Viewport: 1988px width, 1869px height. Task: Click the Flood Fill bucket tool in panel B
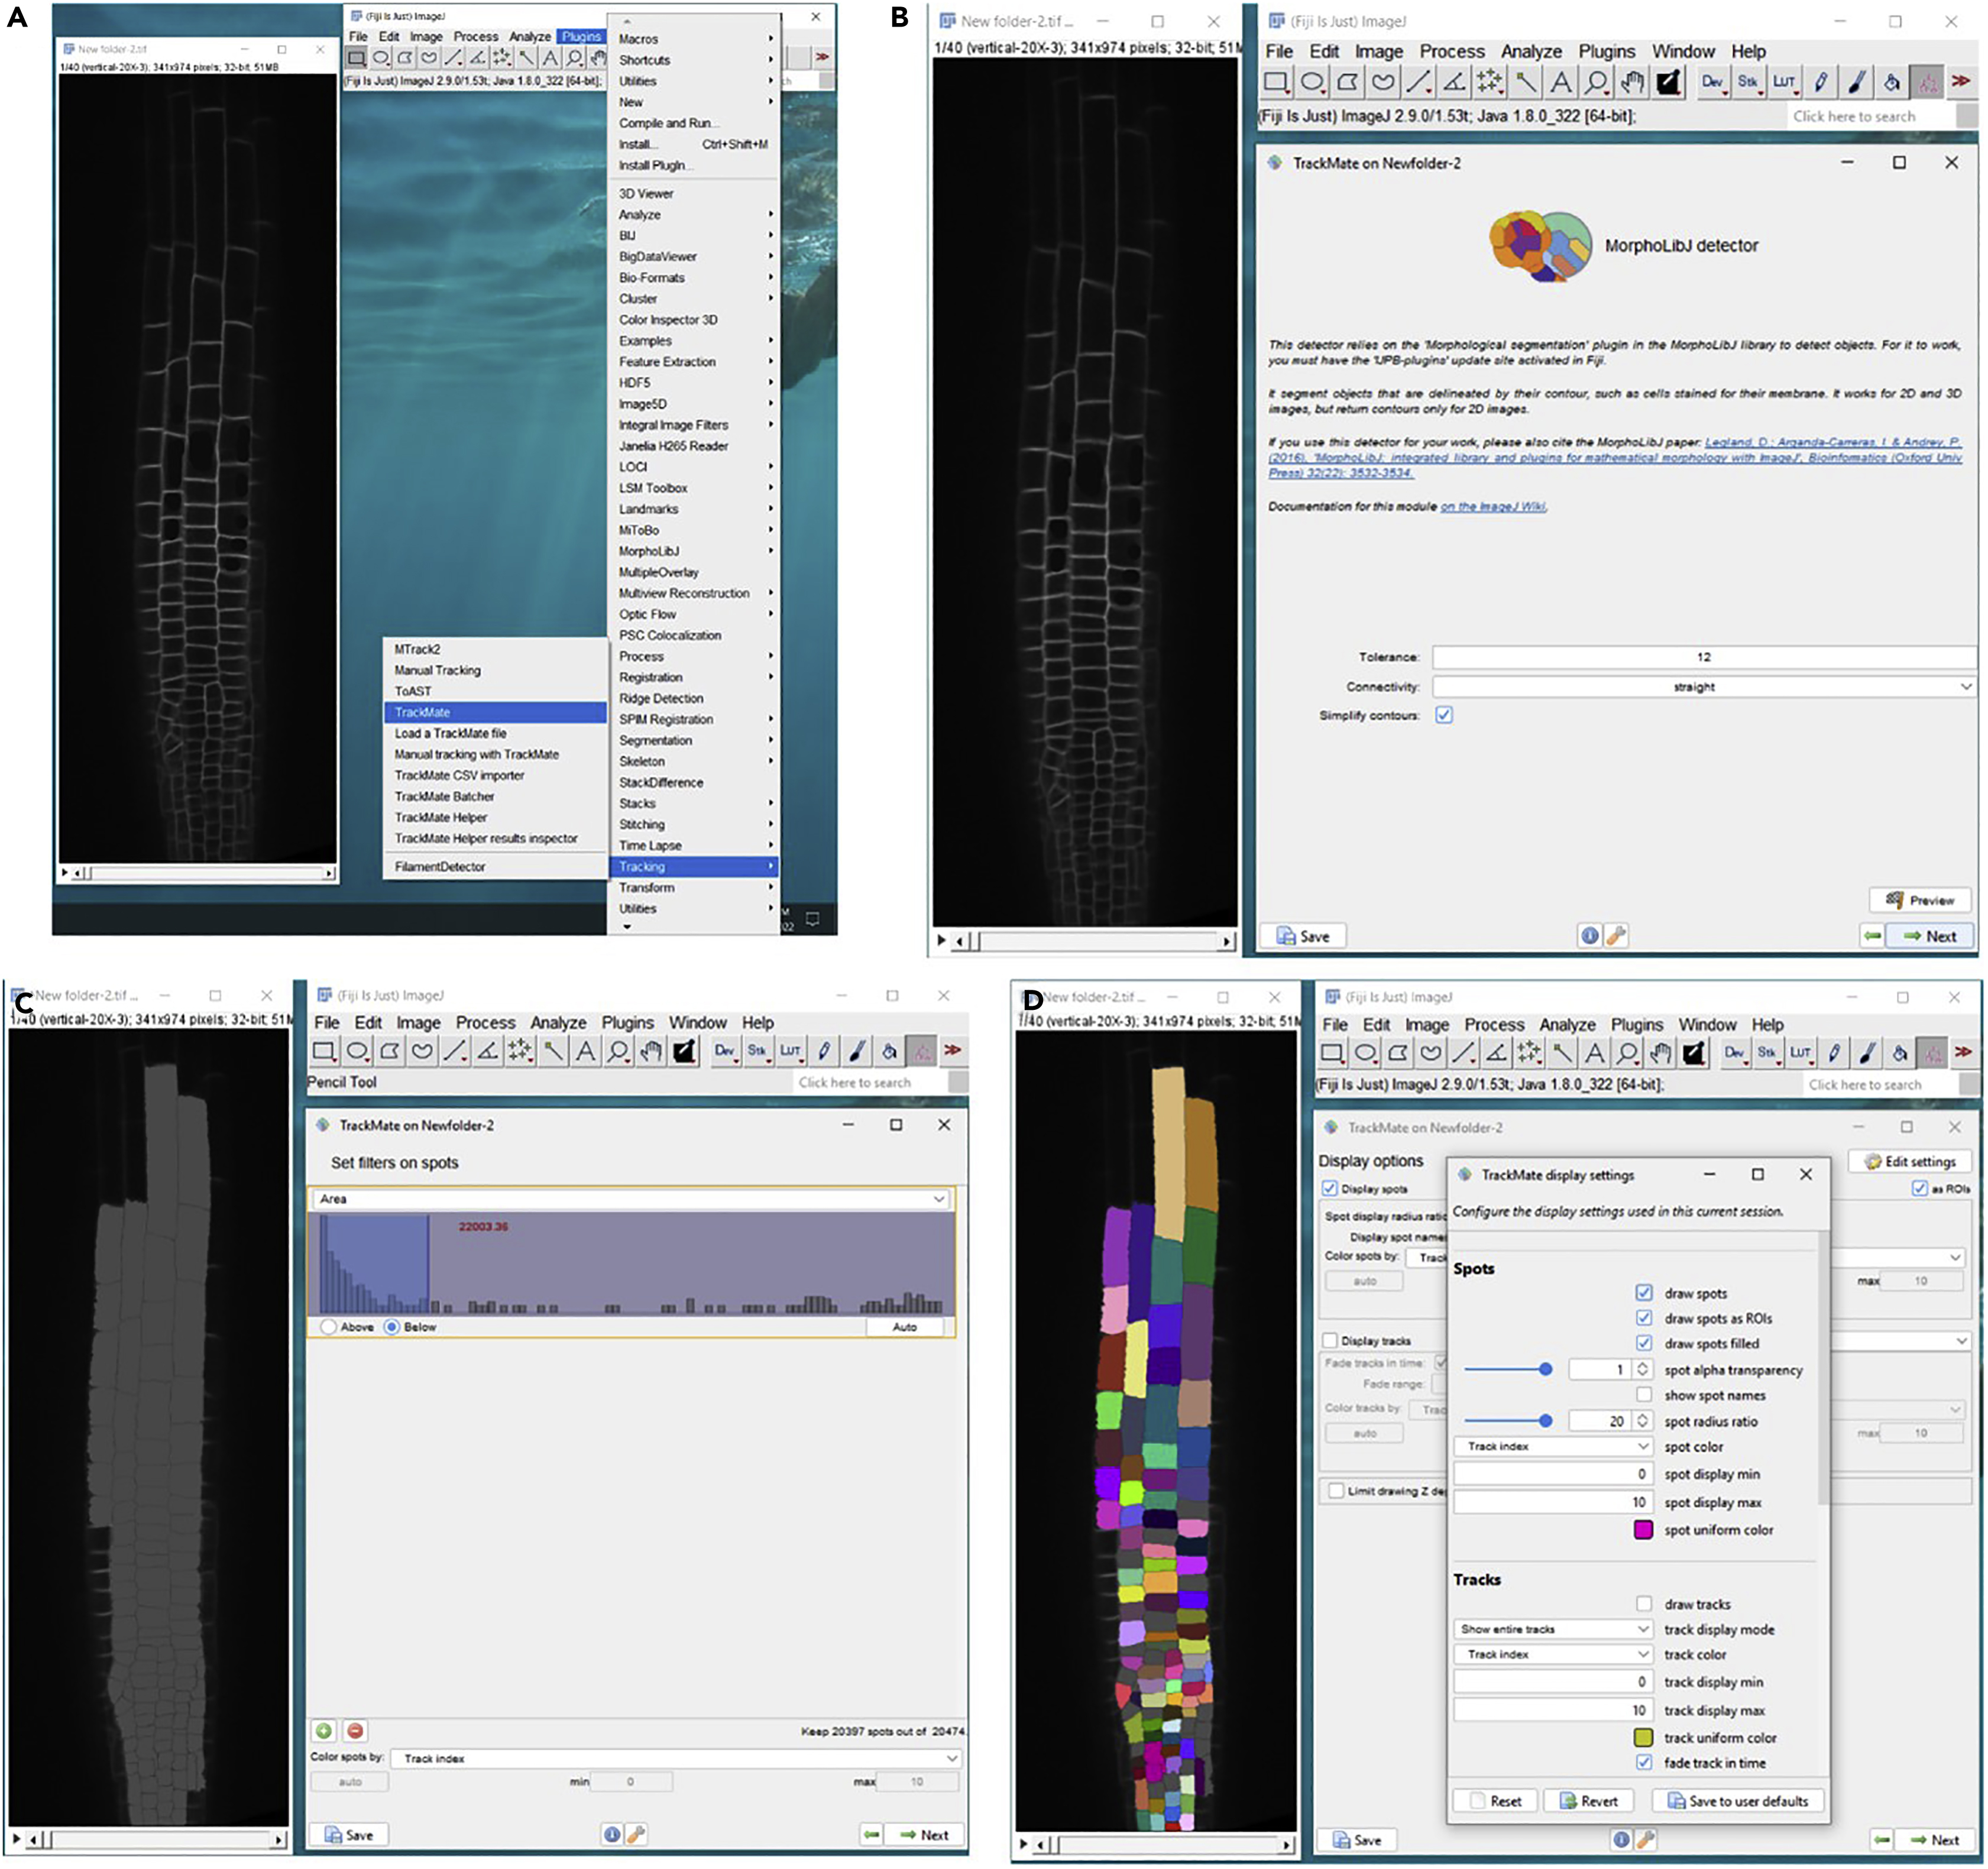[x=1891, y=83]
